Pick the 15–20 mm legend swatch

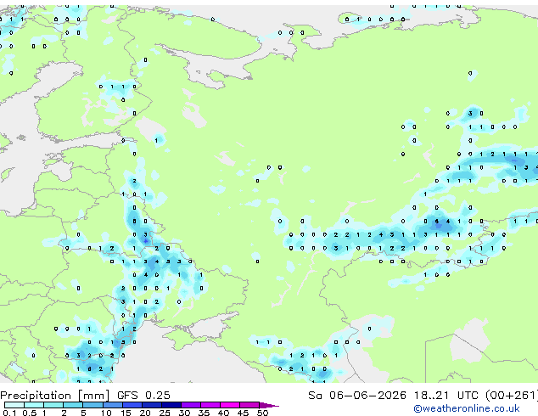tap(132, 405)
